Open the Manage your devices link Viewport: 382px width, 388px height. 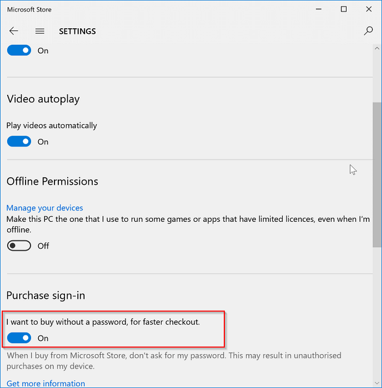point(45,208)
